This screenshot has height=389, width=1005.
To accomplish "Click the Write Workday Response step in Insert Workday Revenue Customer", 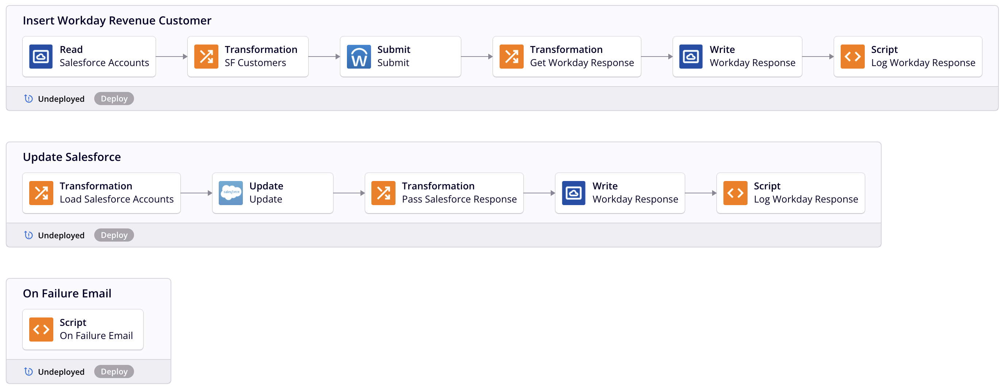I will tap(737, 57).
